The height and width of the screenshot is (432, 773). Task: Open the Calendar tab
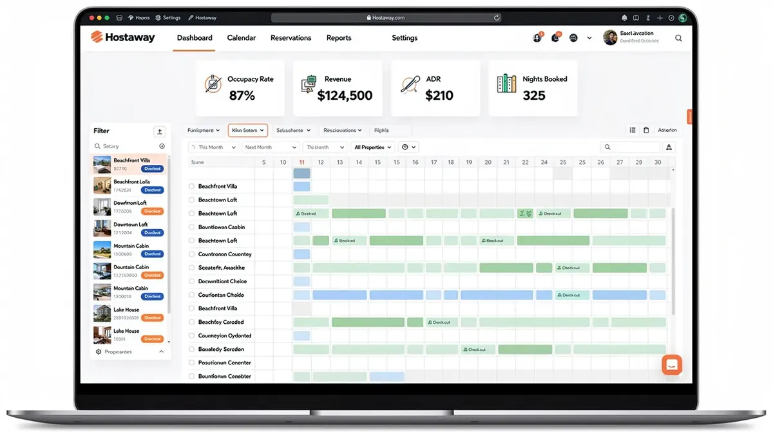click(x=242, y=38)
